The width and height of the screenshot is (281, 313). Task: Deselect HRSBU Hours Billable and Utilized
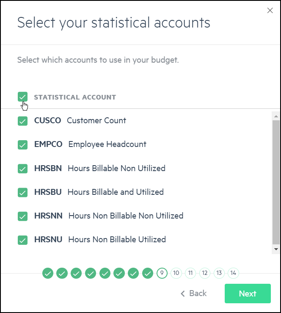tap(22, 192)
